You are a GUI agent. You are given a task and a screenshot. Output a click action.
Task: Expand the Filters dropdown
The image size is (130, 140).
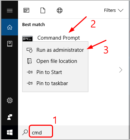click(x=114, y=10)
